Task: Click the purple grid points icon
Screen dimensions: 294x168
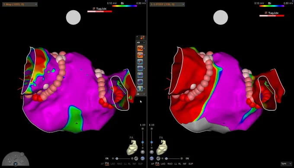Action: click(x=140, y=68)
